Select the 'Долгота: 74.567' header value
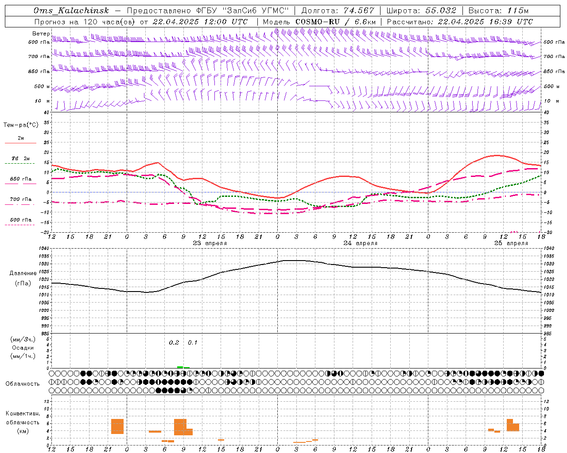The height and width of the screenshot is (453, 567). click(338, 11)
